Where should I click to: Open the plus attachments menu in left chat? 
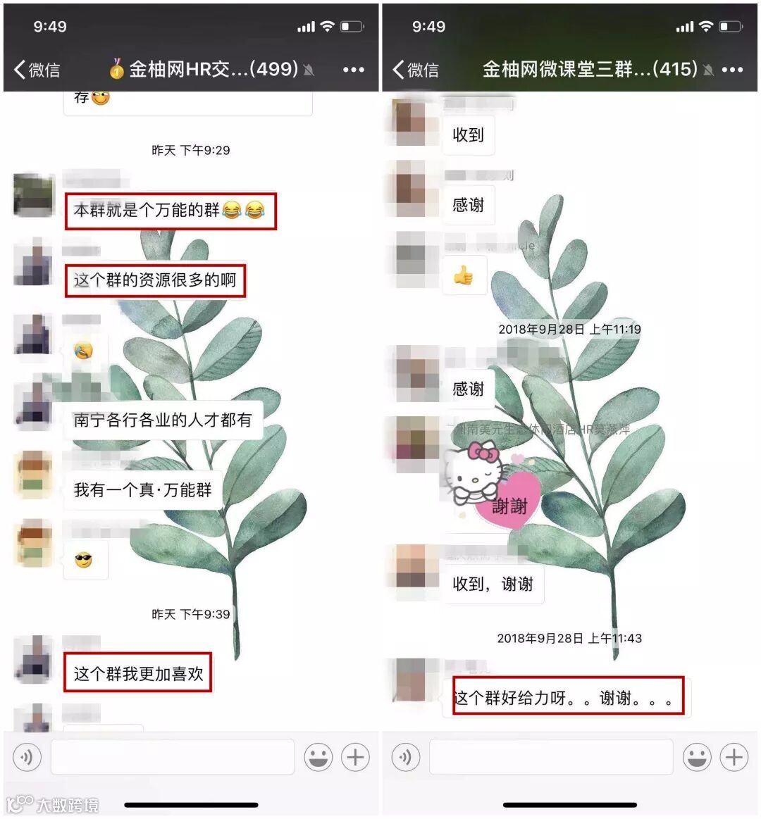coord(355,757)
